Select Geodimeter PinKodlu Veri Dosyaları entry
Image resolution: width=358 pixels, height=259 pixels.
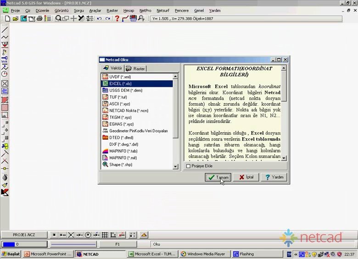(x=137, y=130)
